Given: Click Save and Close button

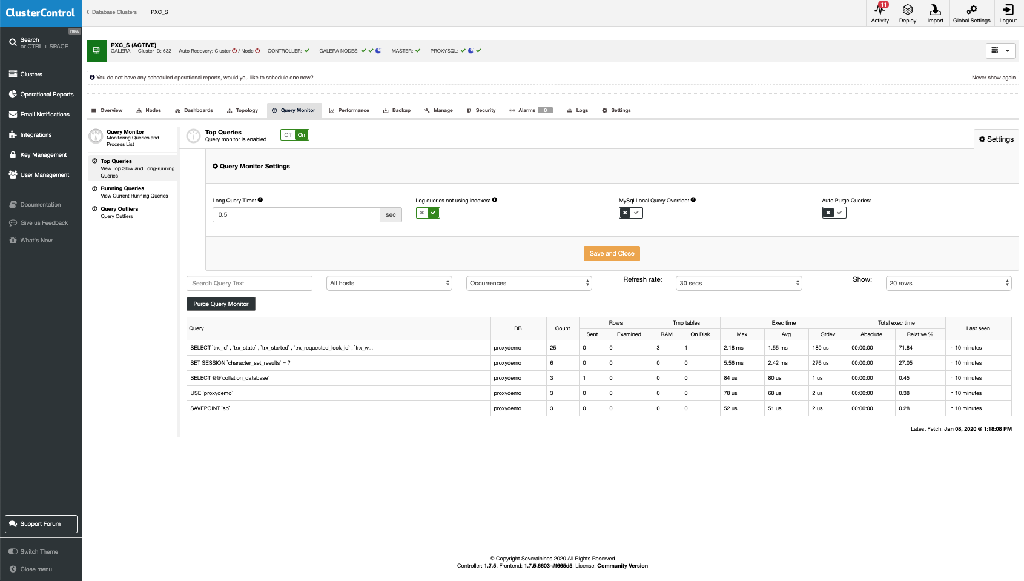Looking at the screenshot, I should coord(612,253).
